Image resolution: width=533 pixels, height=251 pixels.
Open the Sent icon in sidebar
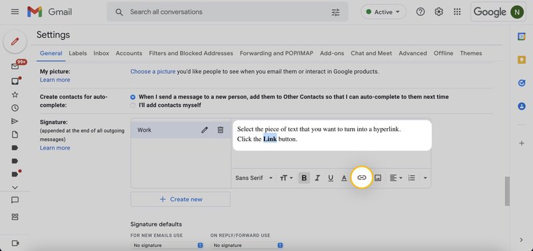pos(15,122)
